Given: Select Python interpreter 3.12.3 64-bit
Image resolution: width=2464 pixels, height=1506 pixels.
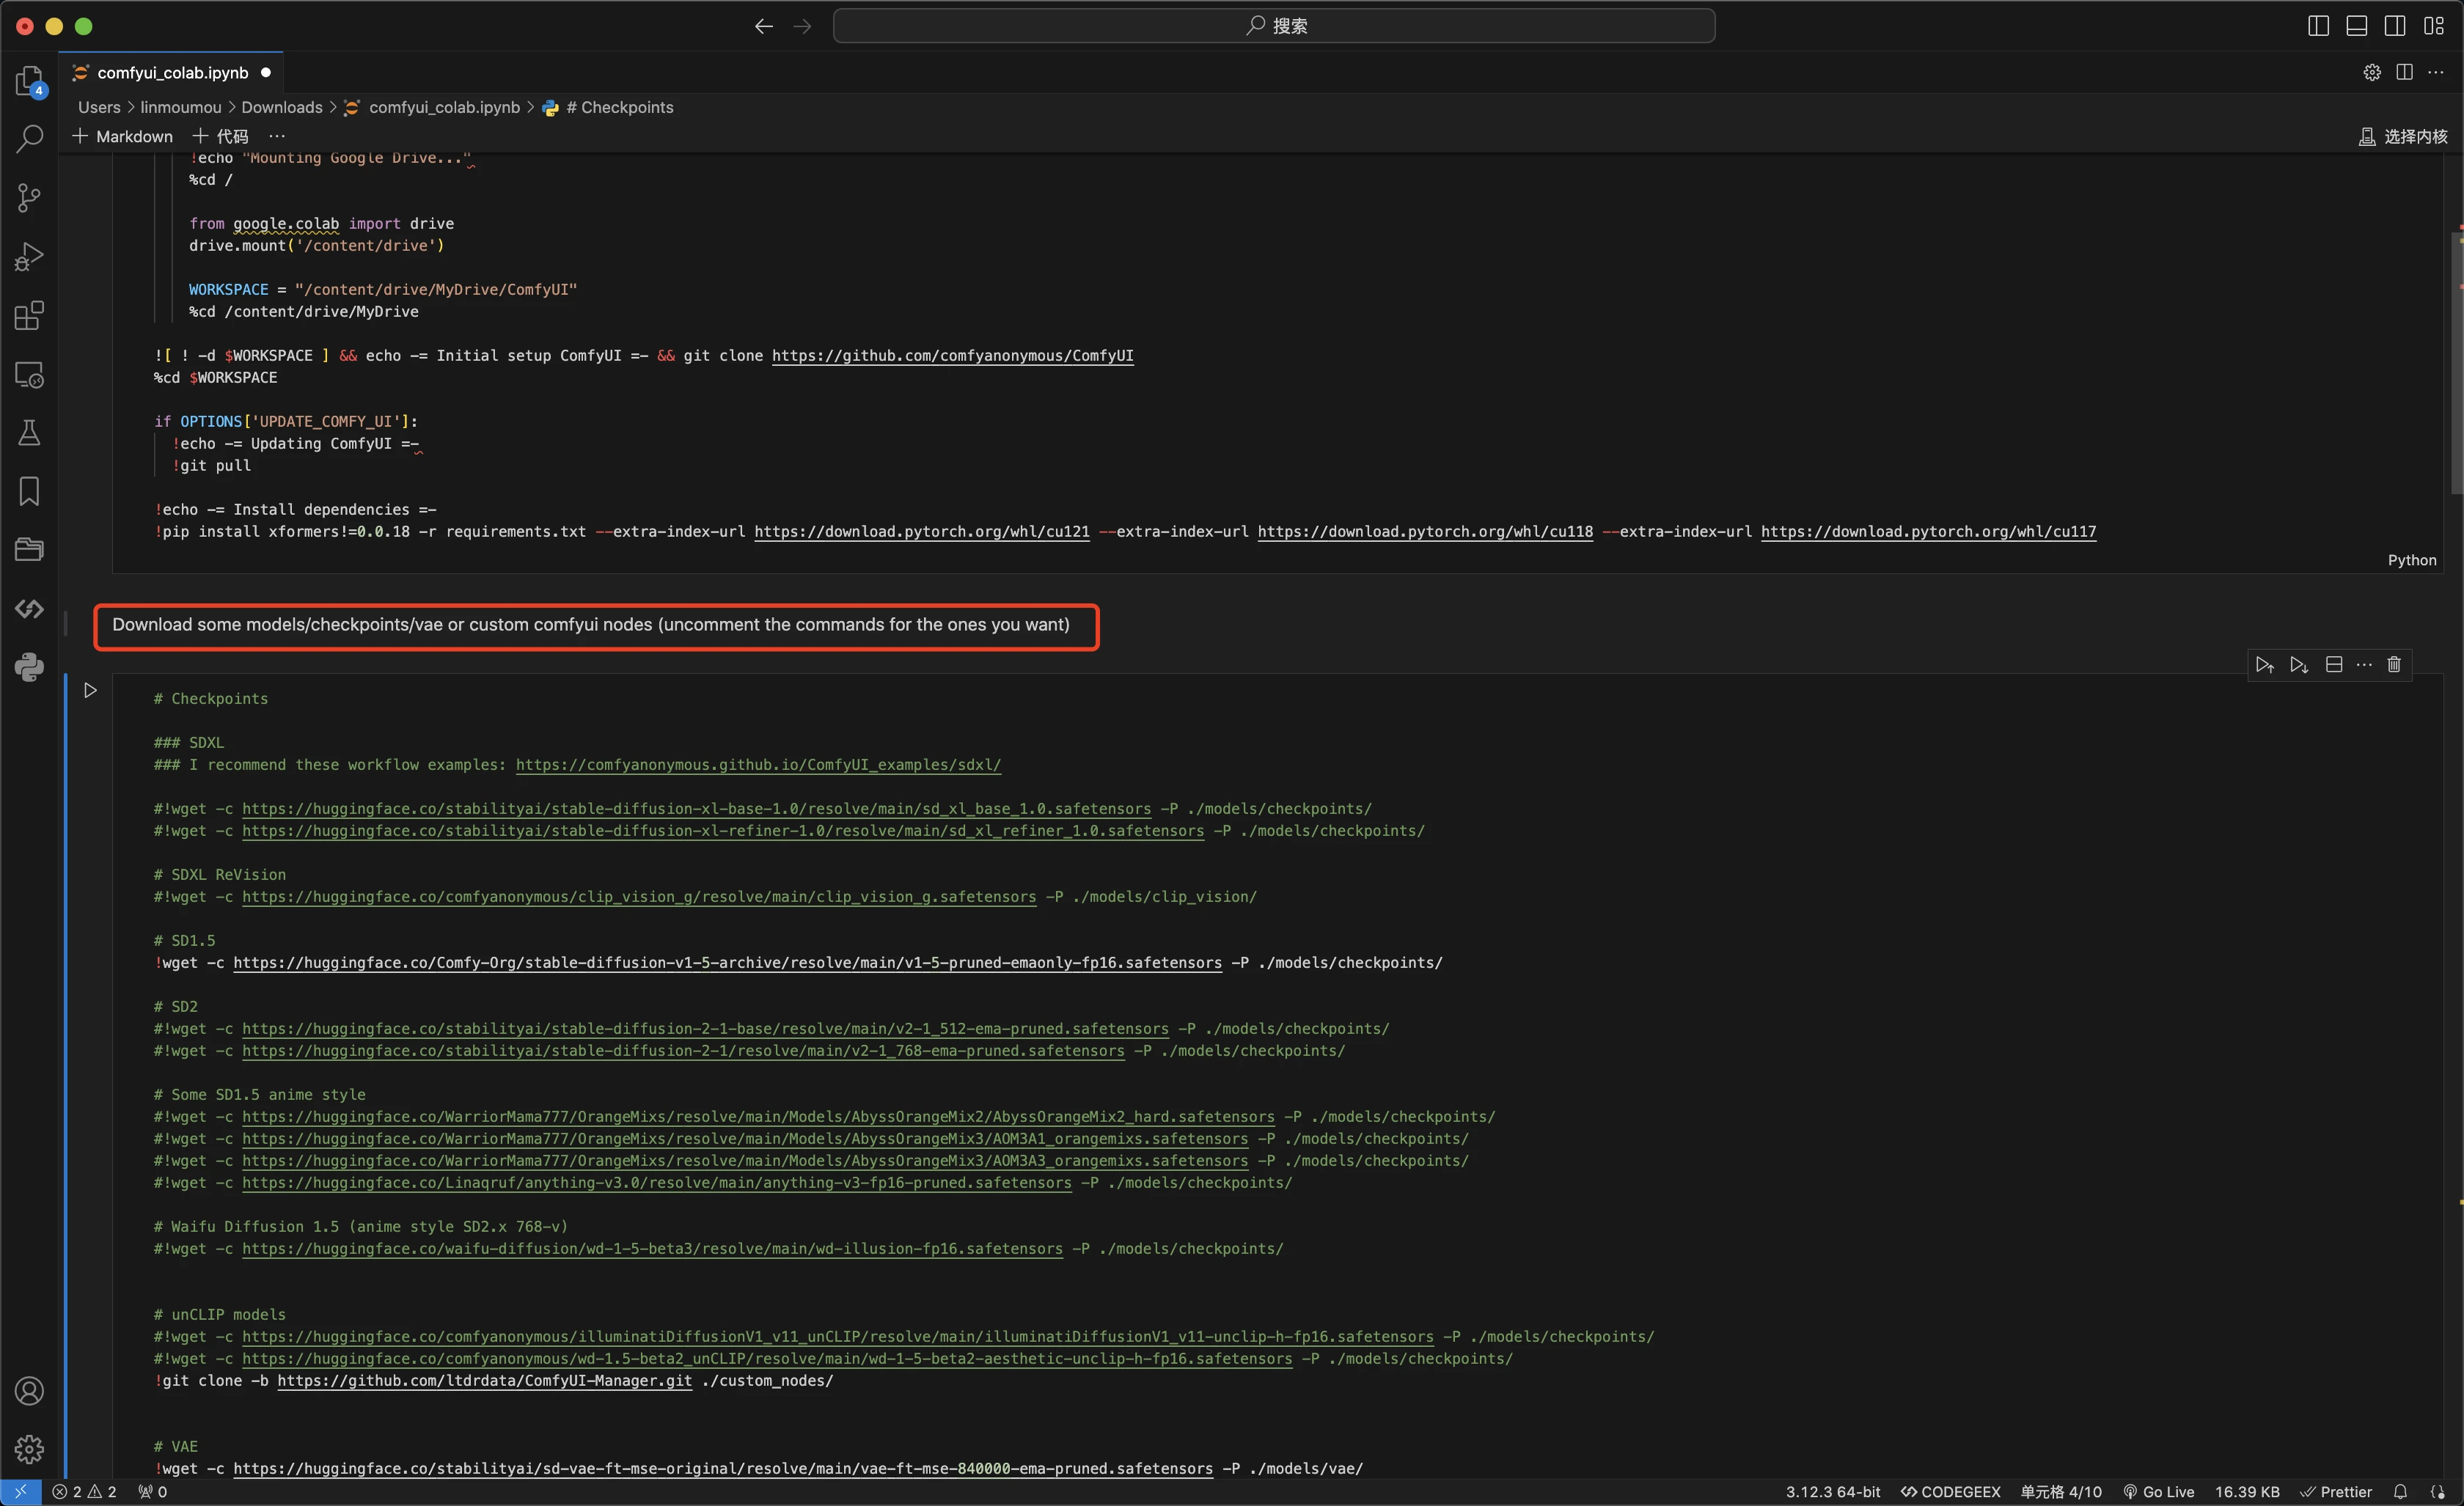Looking at the screenshot, I should pos(1833,1491).
